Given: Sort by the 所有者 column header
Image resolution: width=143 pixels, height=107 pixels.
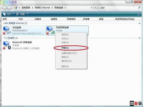Looking at the screenshot, I should (x=90, y=19).
